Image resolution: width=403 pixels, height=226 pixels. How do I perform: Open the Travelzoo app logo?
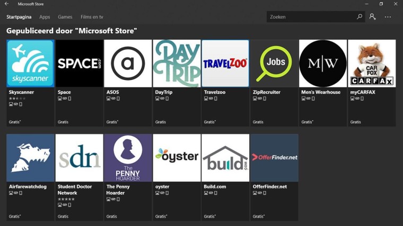point(225,64)
